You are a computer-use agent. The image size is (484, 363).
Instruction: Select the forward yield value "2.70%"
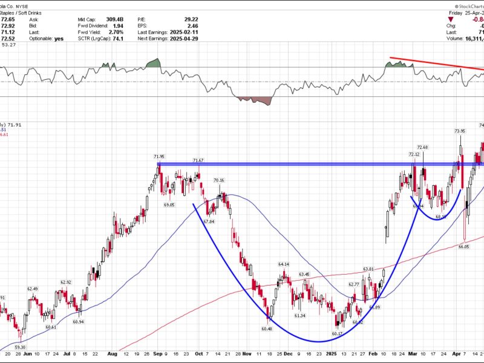(x=116, y=32)
